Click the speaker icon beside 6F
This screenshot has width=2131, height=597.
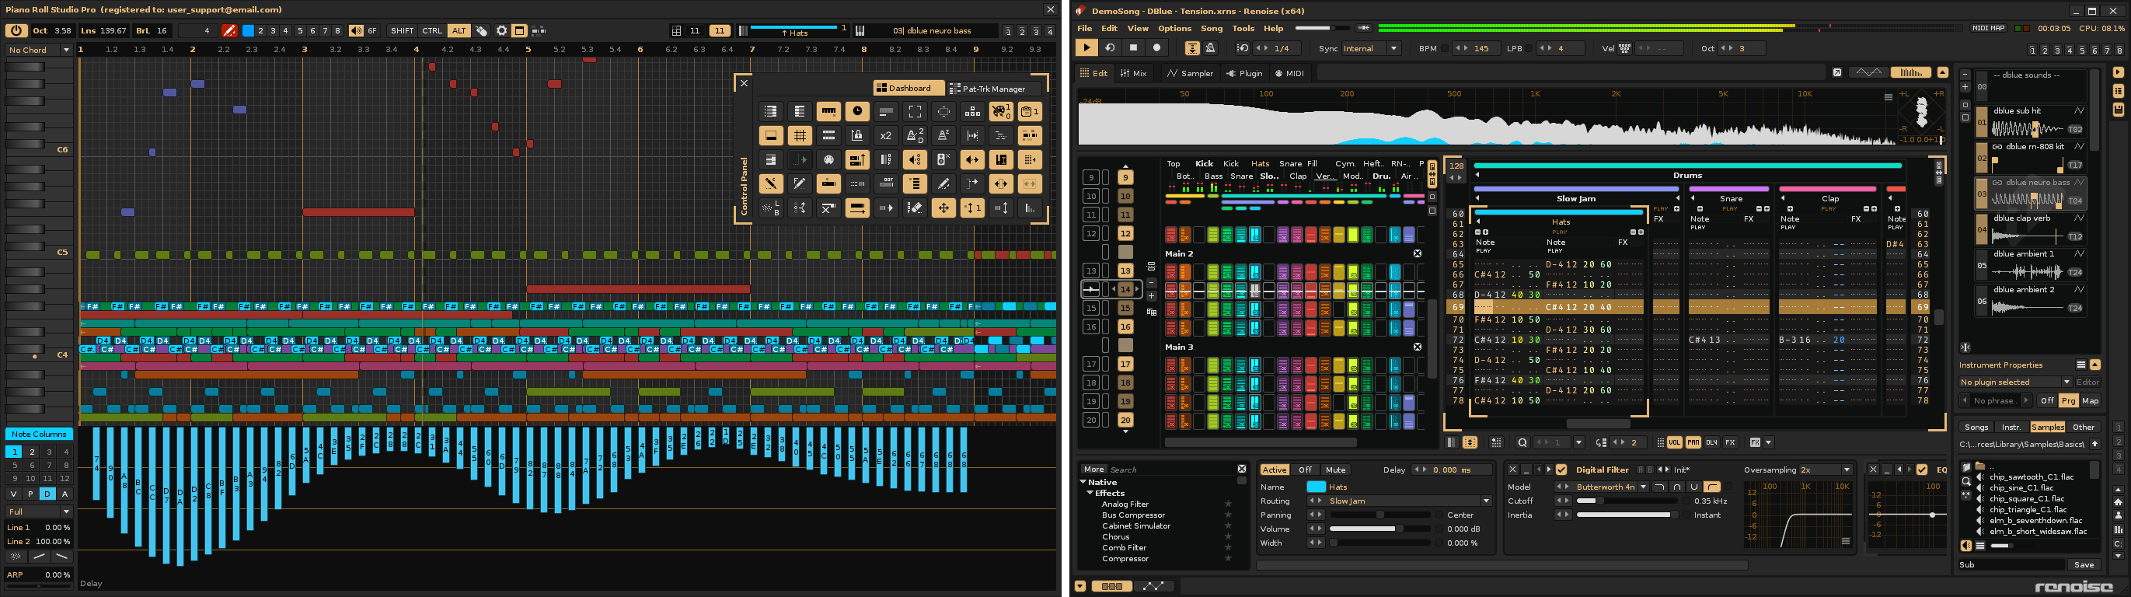pyautogui.click(x=356, y=30)
